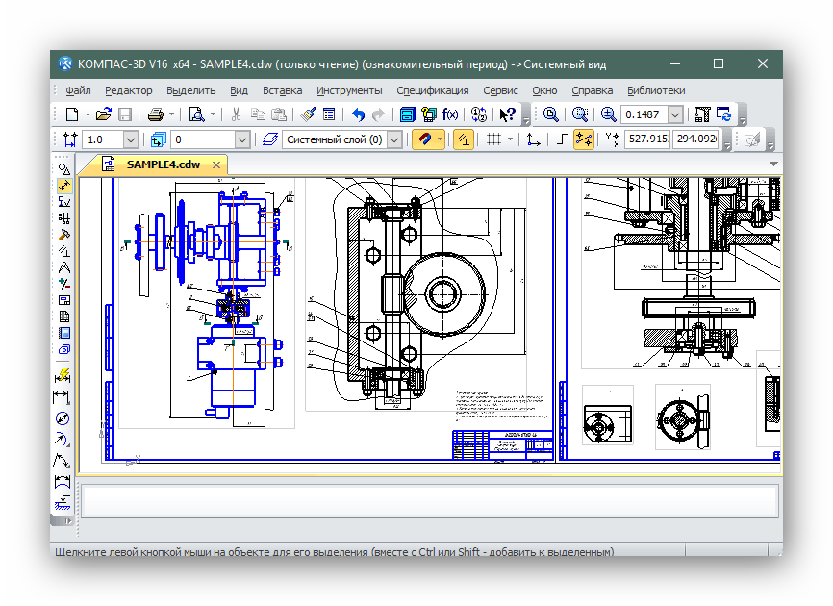Close the SAMPLE4.cdw tab
The image size is (833, 606).
215,164
